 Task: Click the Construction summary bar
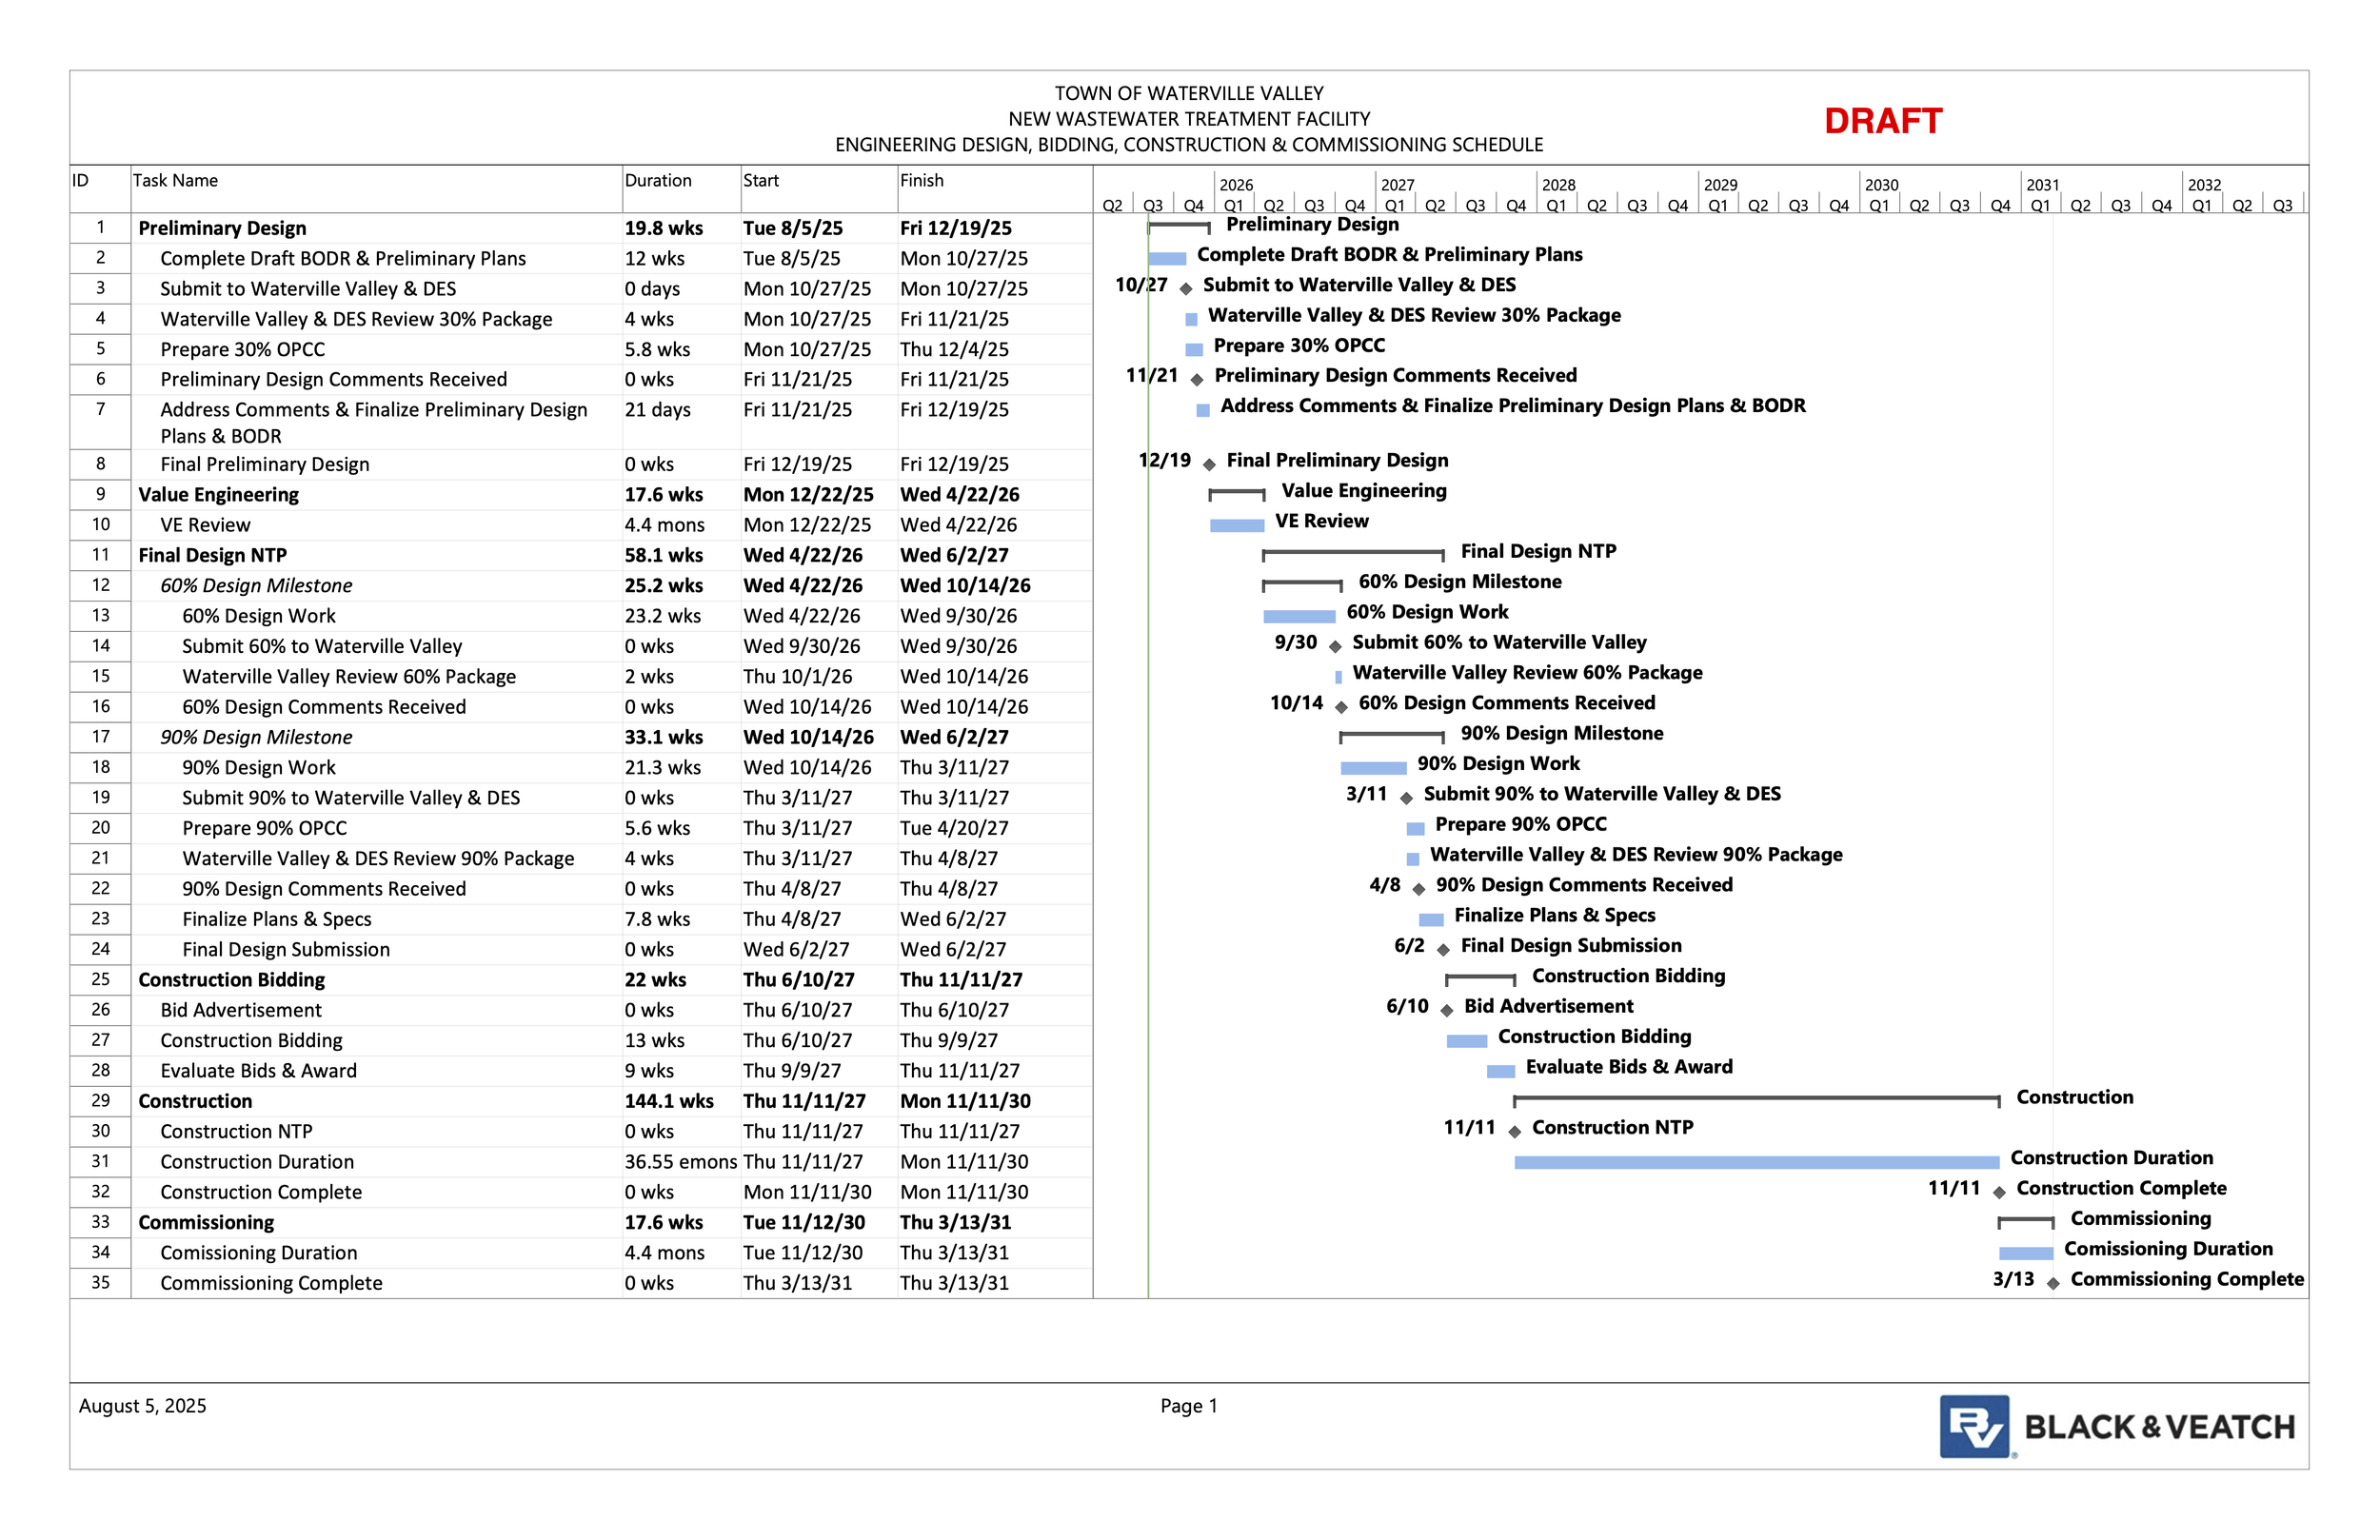[x=1756, y=1100]
